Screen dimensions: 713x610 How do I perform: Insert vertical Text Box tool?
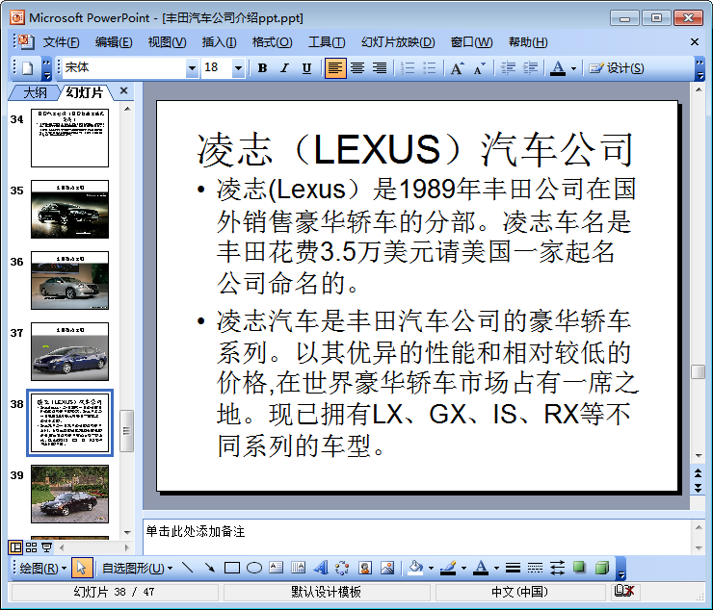pyautogui.click(x=299, y=568)
